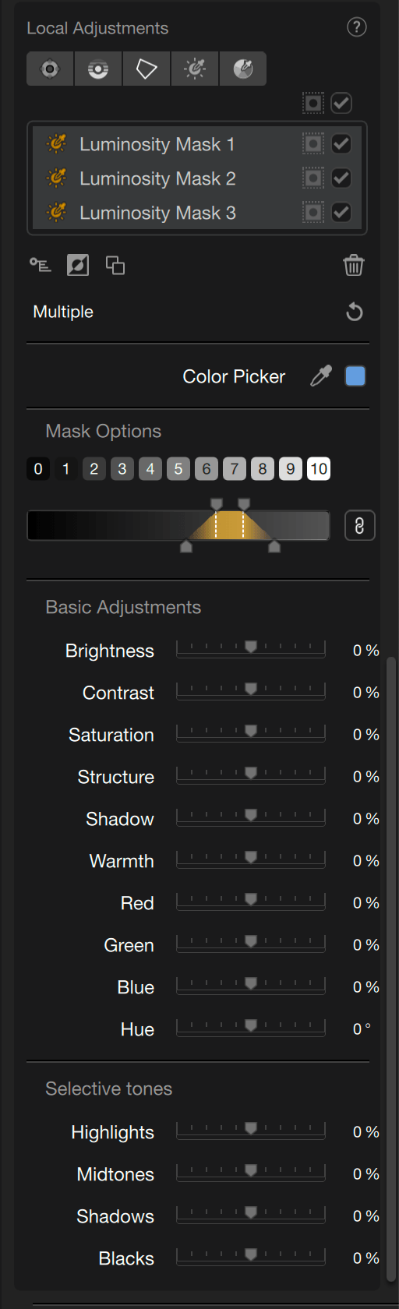The width and height of the screenshot is (399, 1309).
Task: Select zone 10 in Mask Options
Action: pos(319,468)
